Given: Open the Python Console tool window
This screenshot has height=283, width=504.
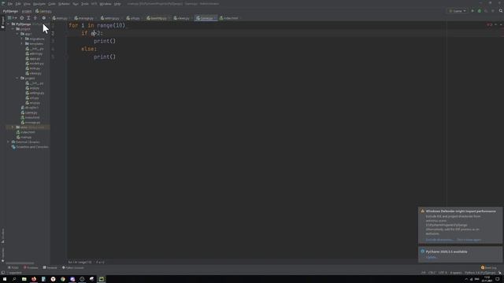Looking at the screenshot, I should [x=72, y=267].
